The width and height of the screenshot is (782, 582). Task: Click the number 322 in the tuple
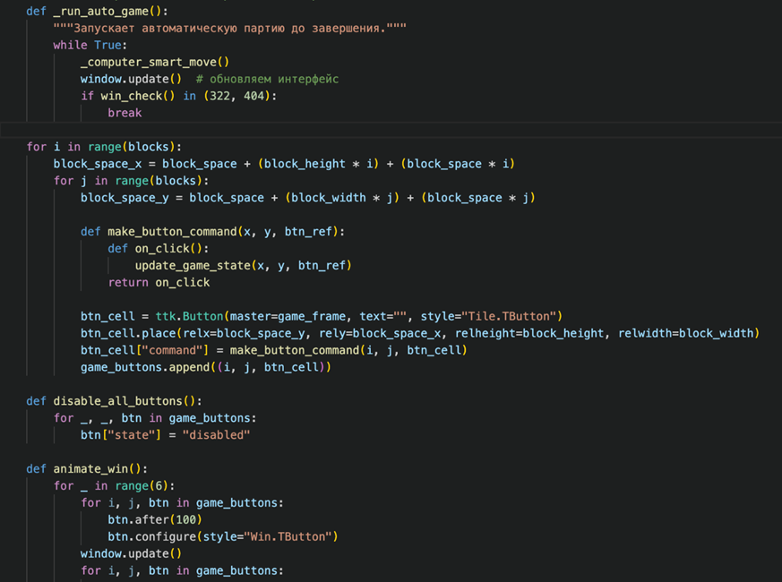[219, 96]
